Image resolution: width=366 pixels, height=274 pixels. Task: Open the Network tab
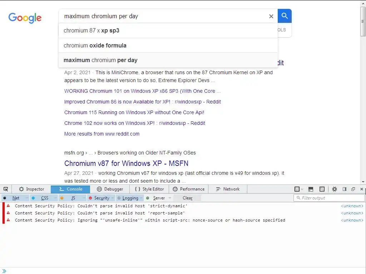click(228, 189)
